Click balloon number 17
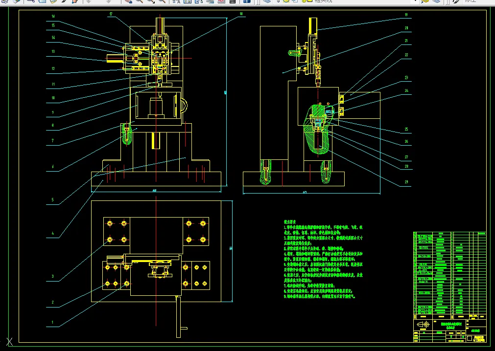Image resolution: width=495 pixels, height=351 pixels. click(x=111, y=14)
